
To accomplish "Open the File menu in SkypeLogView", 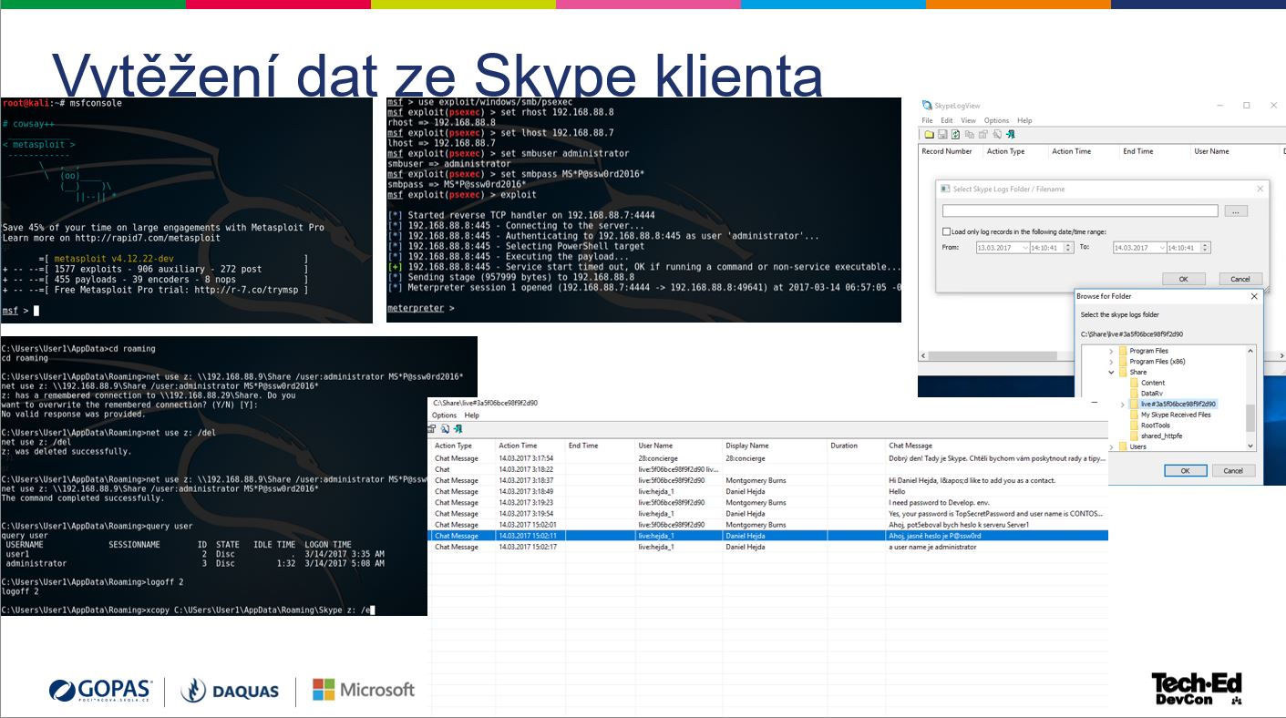I will coord(927,120).
